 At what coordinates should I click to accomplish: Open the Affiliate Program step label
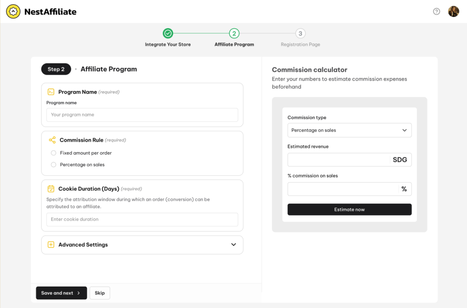(x=234, y=44)
